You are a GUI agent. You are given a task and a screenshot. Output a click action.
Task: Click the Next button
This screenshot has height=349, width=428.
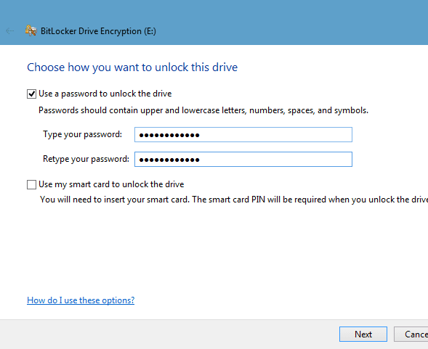[363, 334]
